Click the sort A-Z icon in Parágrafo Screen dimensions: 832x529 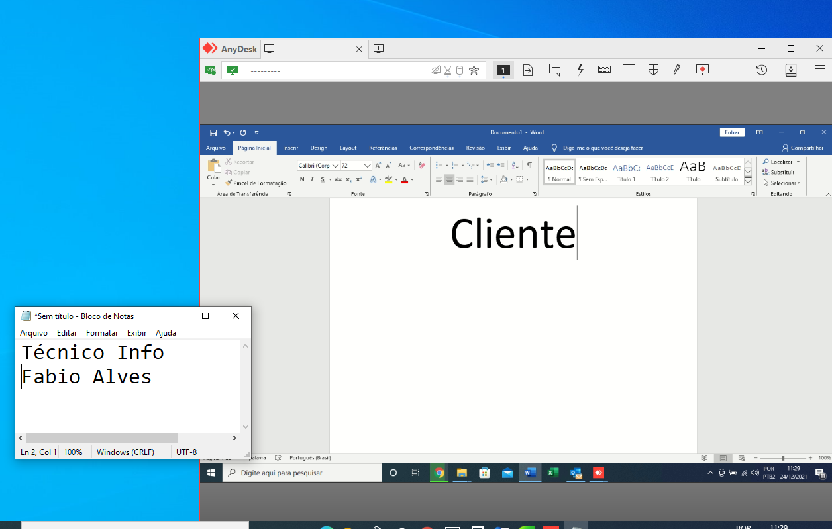516,165
